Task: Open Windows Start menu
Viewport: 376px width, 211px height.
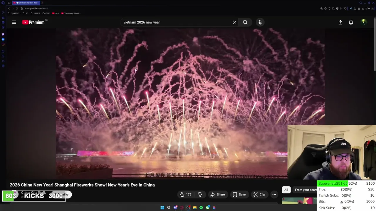Action: click(162, 207)
